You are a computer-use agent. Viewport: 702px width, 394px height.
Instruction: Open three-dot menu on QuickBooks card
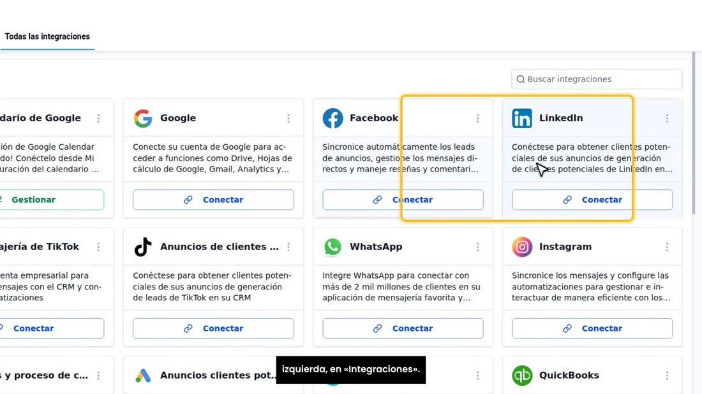pyautogui.click(x=667, y=376)
